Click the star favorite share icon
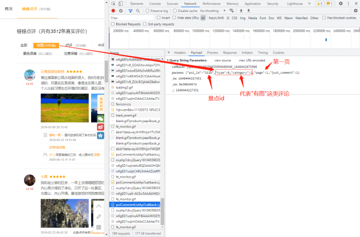 [101, 136]
